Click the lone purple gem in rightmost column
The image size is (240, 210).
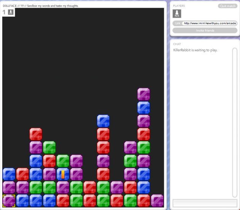157,200
